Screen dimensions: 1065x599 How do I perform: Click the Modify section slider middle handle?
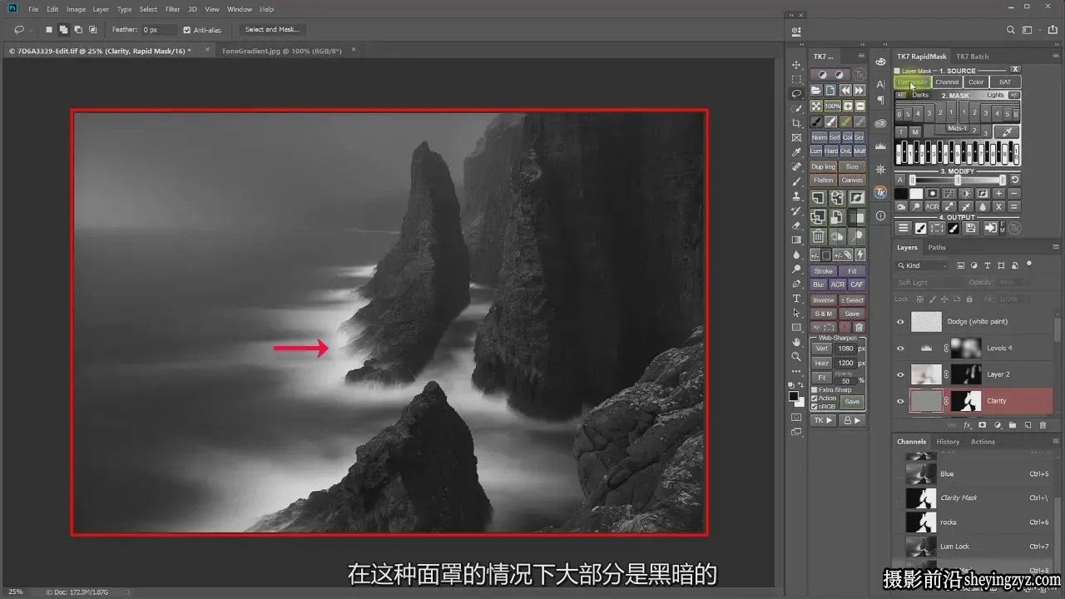click(x=958, y=180)
